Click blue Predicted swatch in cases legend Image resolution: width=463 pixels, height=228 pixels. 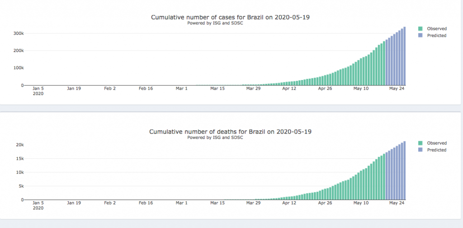coord(421,35)
